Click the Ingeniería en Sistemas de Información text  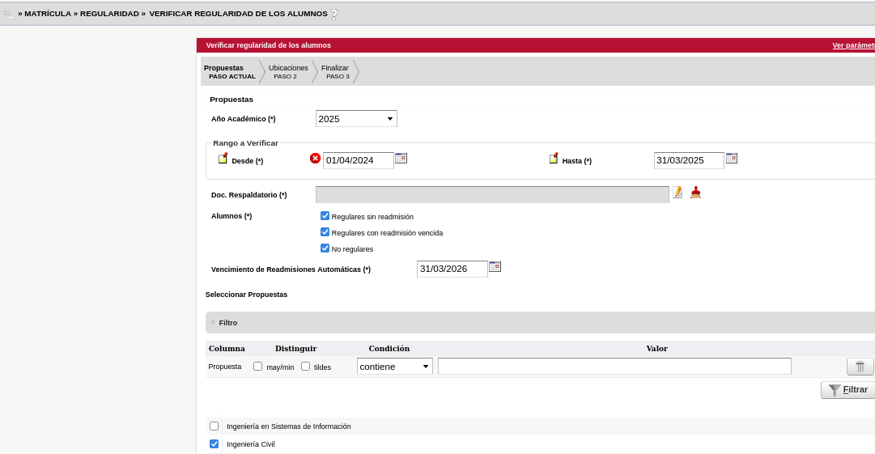tap(288, 426)
